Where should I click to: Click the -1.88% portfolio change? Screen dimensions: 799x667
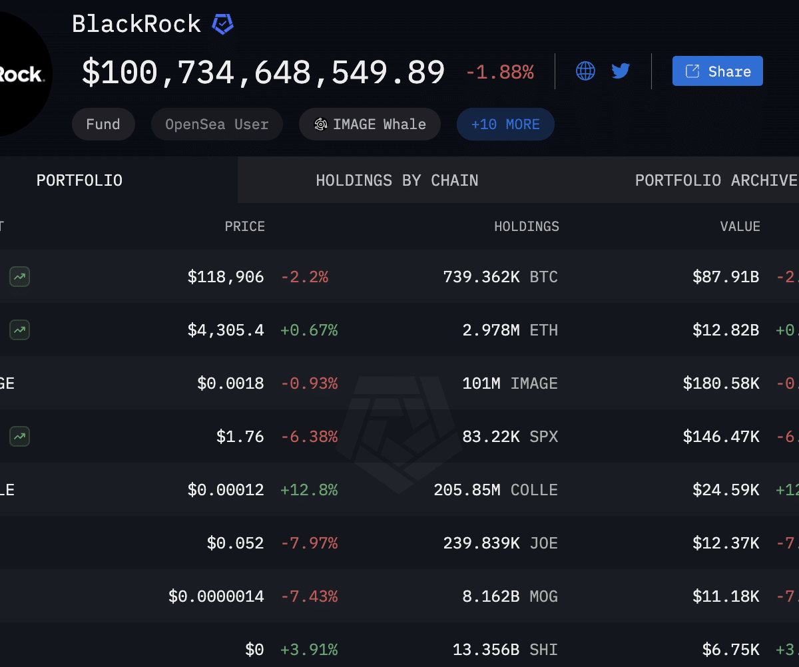click(499, 72)
